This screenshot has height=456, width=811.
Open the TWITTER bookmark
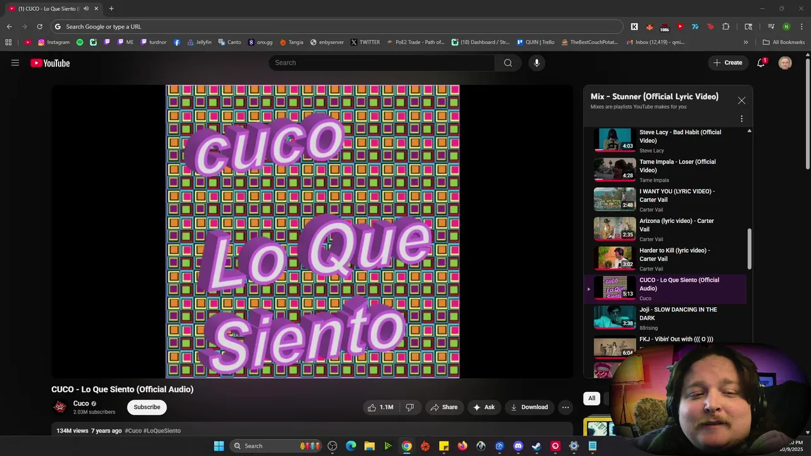(365, 42)
